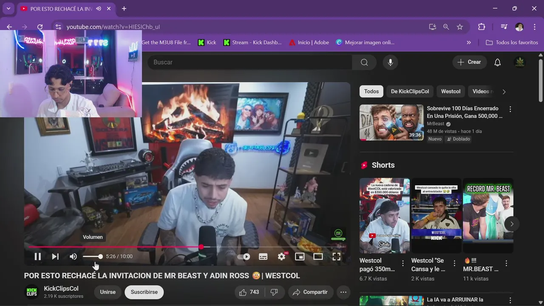
Task: Like the video with thumbs up
Action: click(249, 292)
